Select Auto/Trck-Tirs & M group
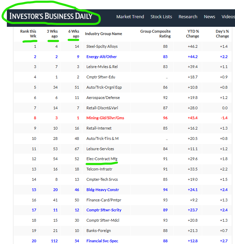235x244 pixels. [x=102, y=138]
